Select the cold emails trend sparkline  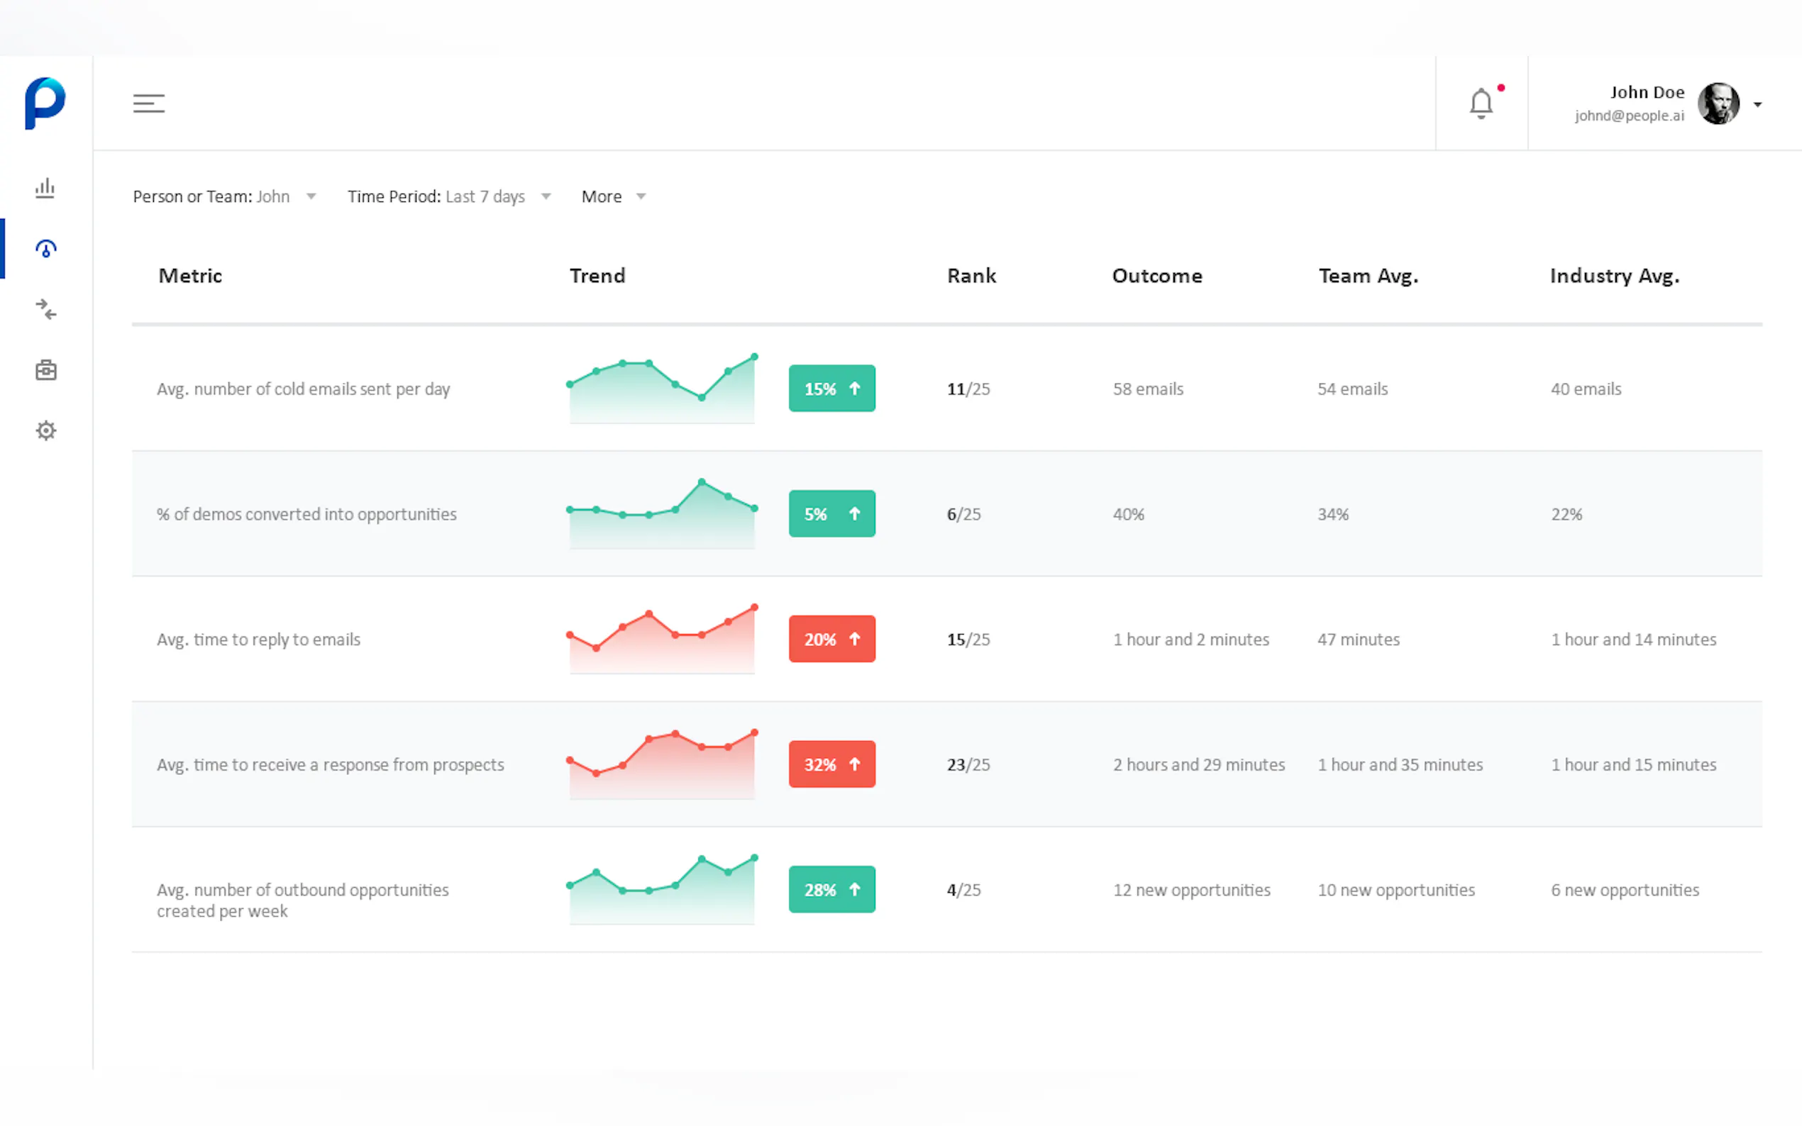(x=661, y=389)
